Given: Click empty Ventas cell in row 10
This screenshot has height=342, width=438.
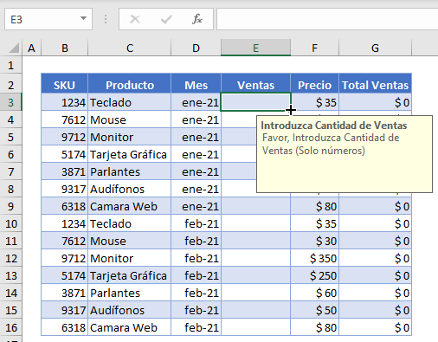Looking at the screenshot, I should click(x=255, y=223).
